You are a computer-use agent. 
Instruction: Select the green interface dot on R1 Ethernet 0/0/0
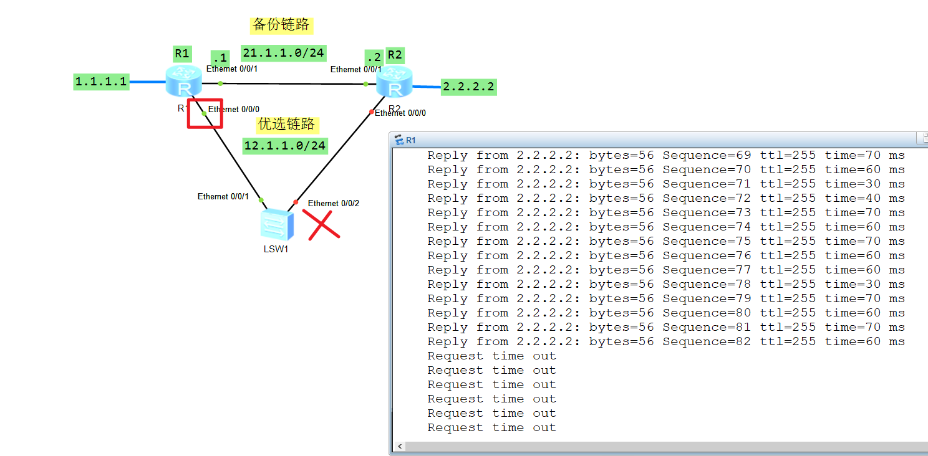pyautogui.click(x=203, y=113)
